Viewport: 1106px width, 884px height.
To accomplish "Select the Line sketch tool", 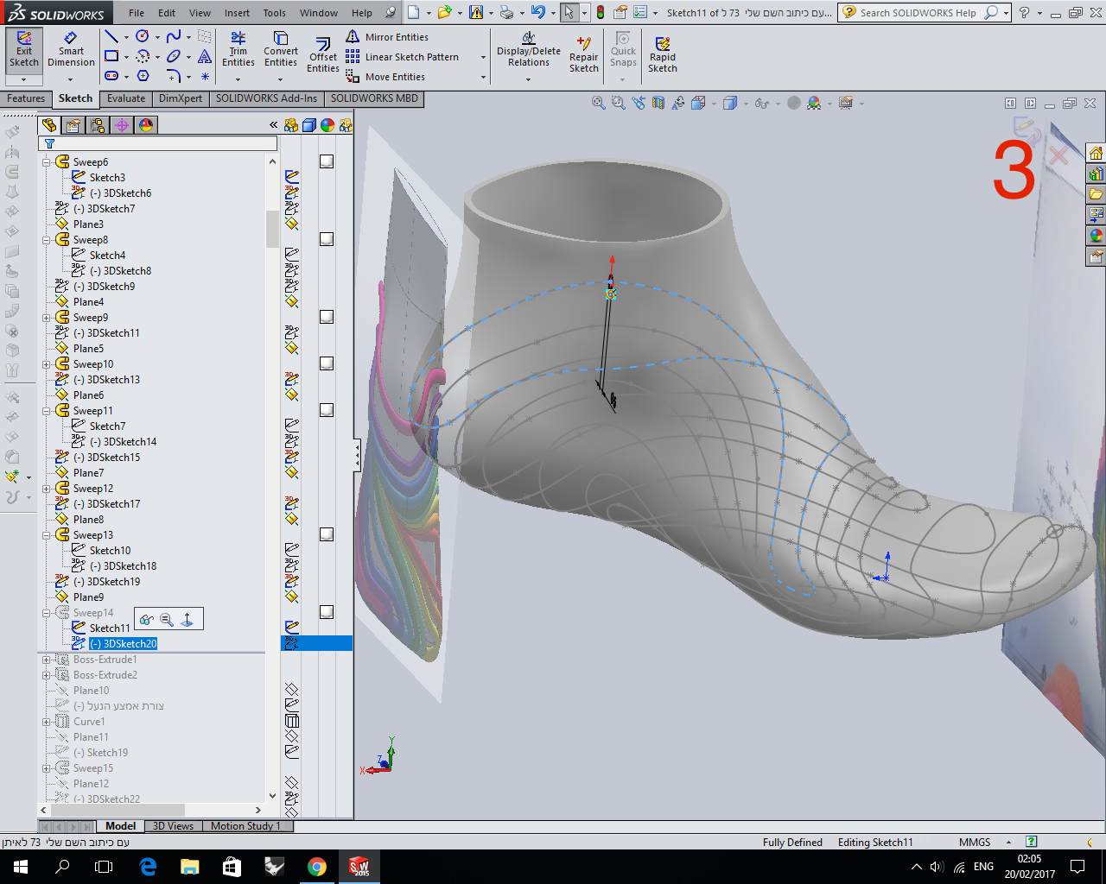I will (112, 36).
